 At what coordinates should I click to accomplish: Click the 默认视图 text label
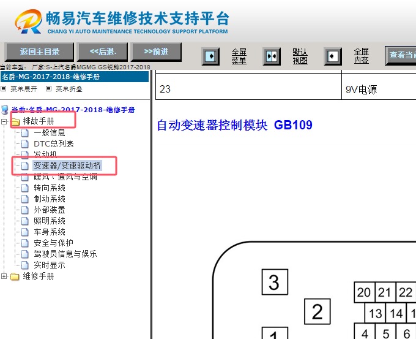[300, 56]
